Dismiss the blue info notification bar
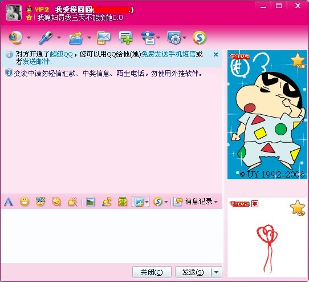 216,54
